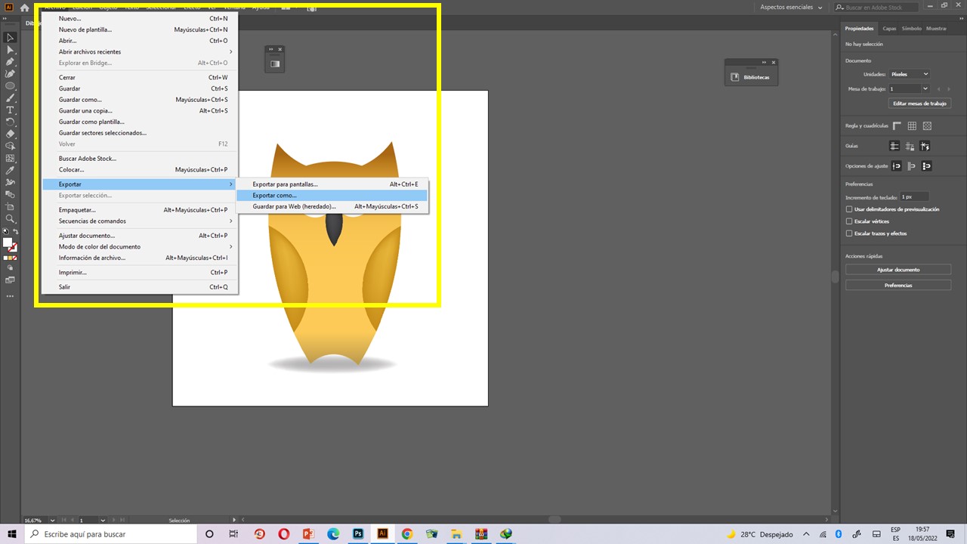Click the white Fill color swatch
The width and height of the screenshot is (967, 544).
tap(8, 243)
